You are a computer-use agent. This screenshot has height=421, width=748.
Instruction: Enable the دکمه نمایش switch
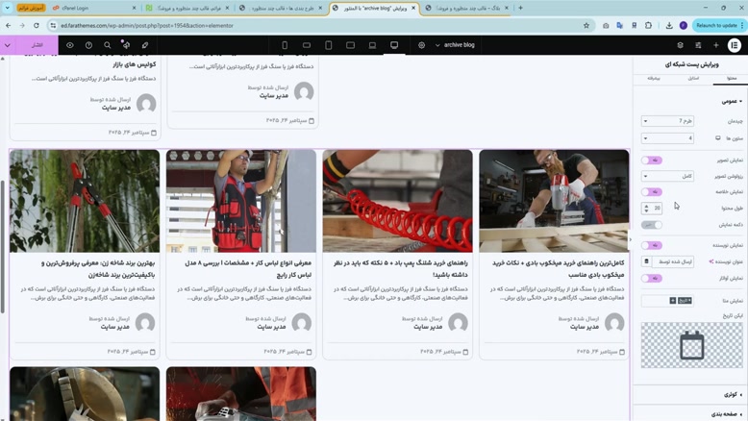(653, 225)
